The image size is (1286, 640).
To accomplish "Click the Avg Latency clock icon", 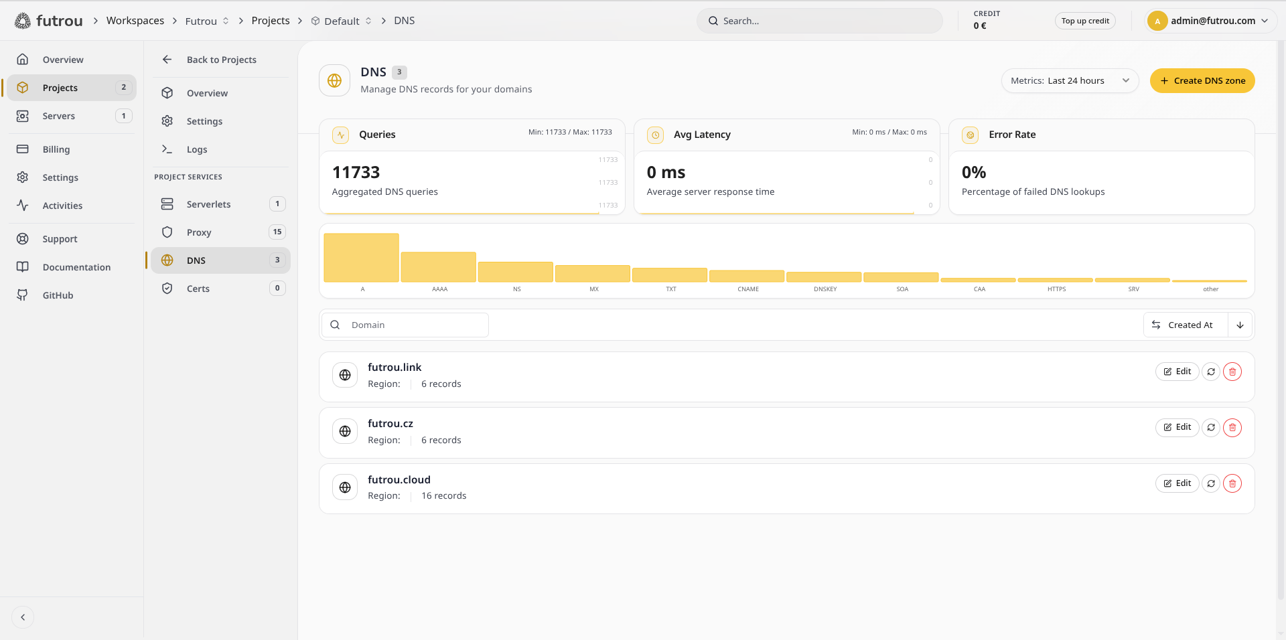I will coord(656,135).
